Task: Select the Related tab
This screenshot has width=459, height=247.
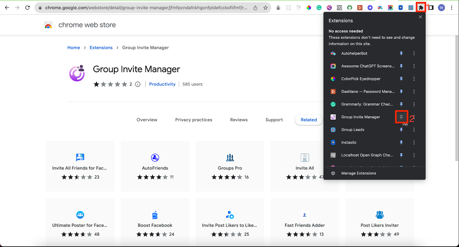Action: coord(309,120)
